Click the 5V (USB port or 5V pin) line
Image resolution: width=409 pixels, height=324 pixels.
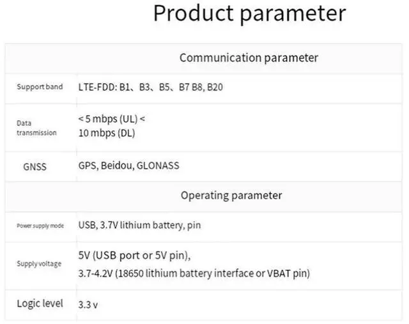click(134, 255)
